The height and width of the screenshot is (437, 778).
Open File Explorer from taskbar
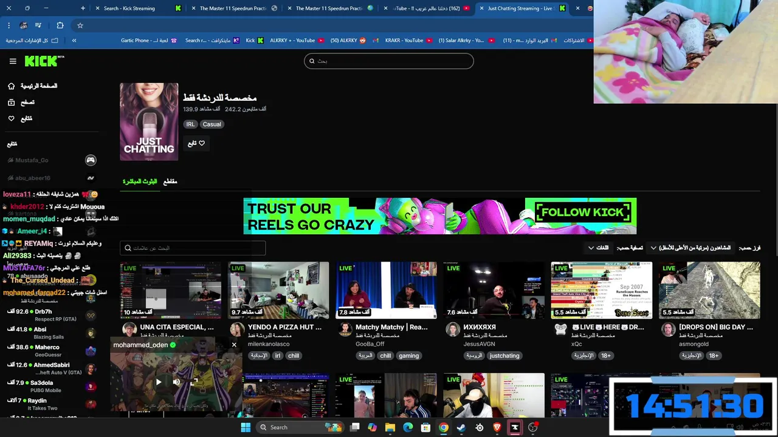pyautogui.click(x=390, y=427)
